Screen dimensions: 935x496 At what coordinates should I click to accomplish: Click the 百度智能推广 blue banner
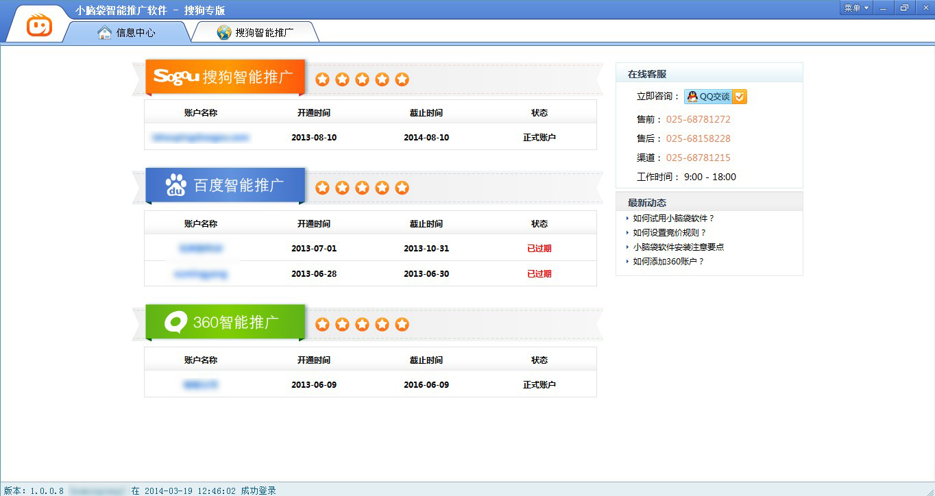coord(225,185)
